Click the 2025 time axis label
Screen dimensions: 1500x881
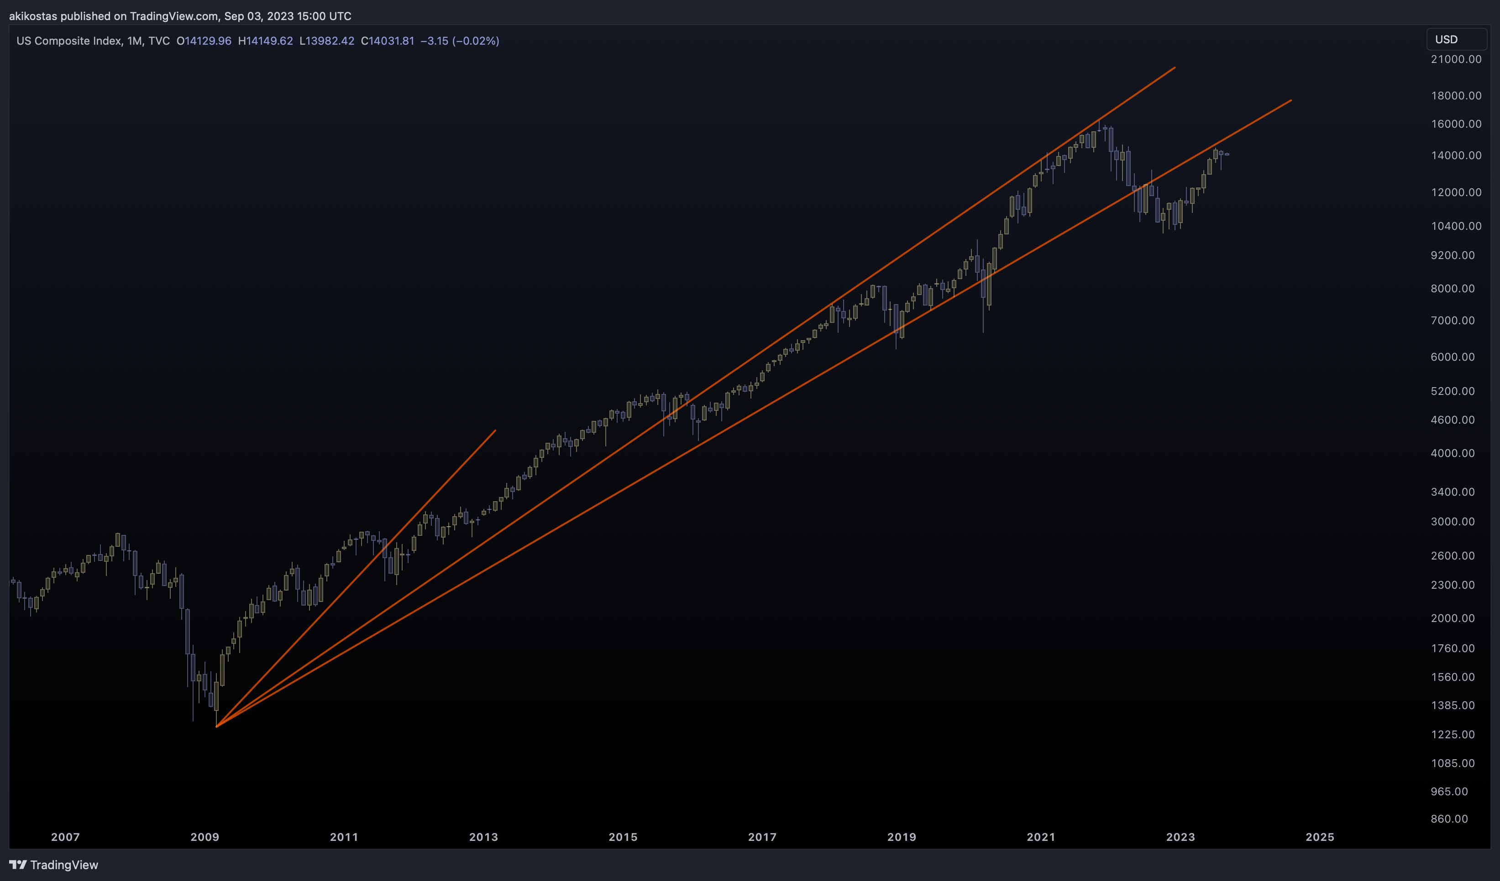point(1320,837)
